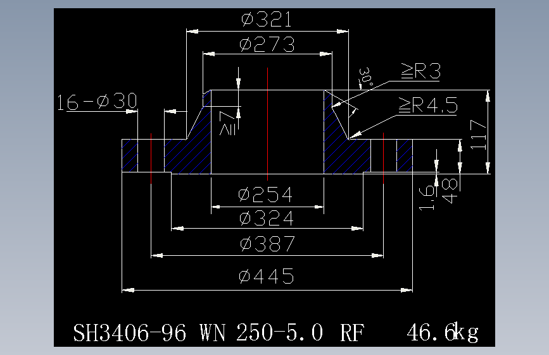549x355 pixels.
Task: Select the ø387 bolt circle dimension
Action: 268,244
